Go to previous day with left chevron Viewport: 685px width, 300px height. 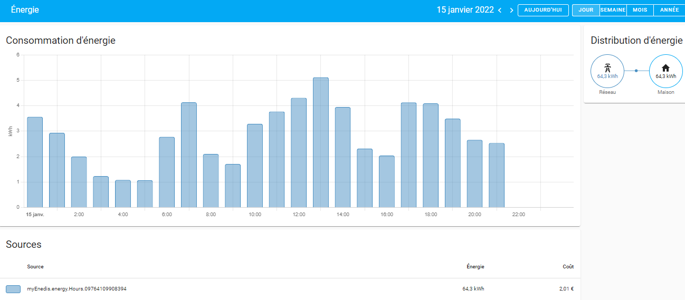[x=500, y=11]
